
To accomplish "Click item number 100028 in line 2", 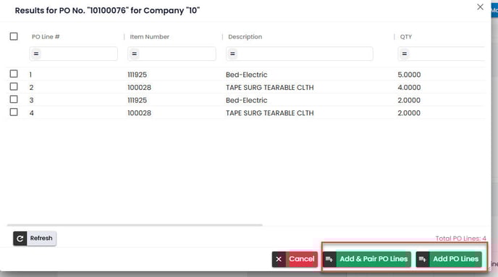I will [140, 88].
